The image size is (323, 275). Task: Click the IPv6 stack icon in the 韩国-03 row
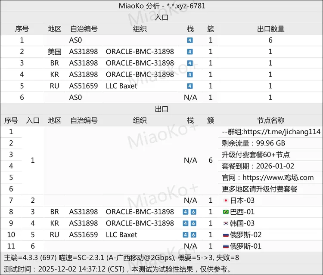[194, 223]
